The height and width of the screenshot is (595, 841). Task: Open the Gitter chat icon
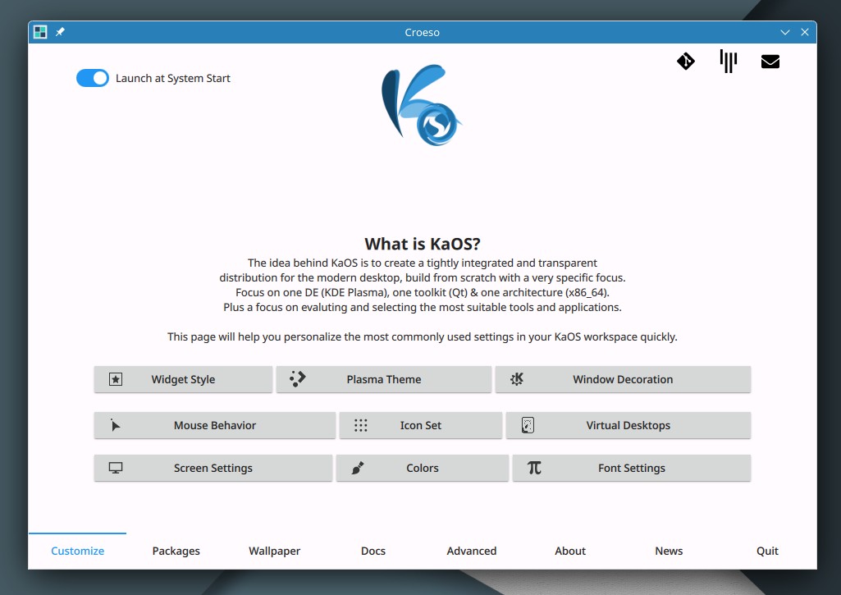pos(728,62)
